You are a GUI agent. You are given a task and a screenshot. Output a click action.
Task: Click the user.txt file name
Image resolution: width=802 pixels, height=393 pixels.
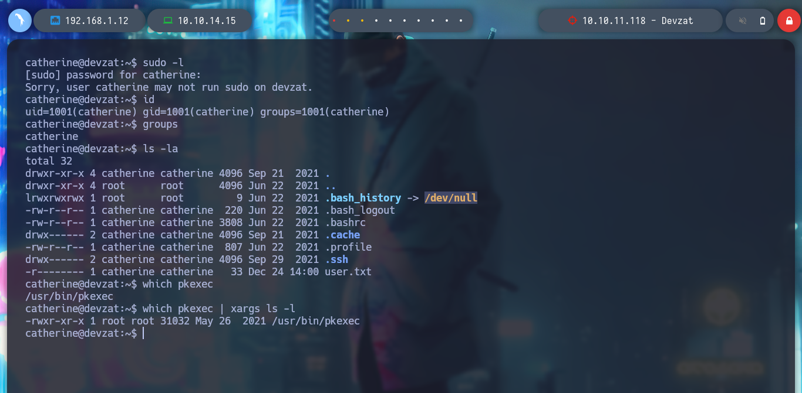coord(348,272)
